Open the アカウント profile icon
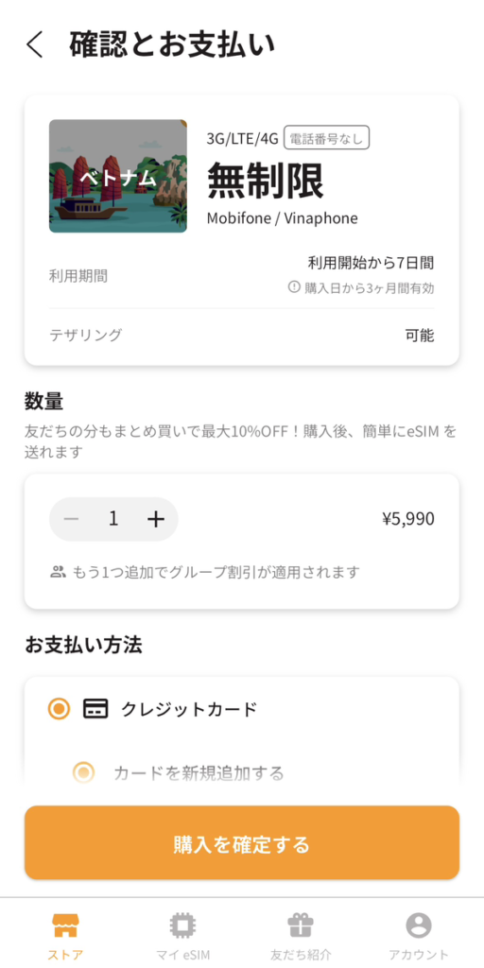This screenshot has width=484, height=968. click(x=419, y=925)
